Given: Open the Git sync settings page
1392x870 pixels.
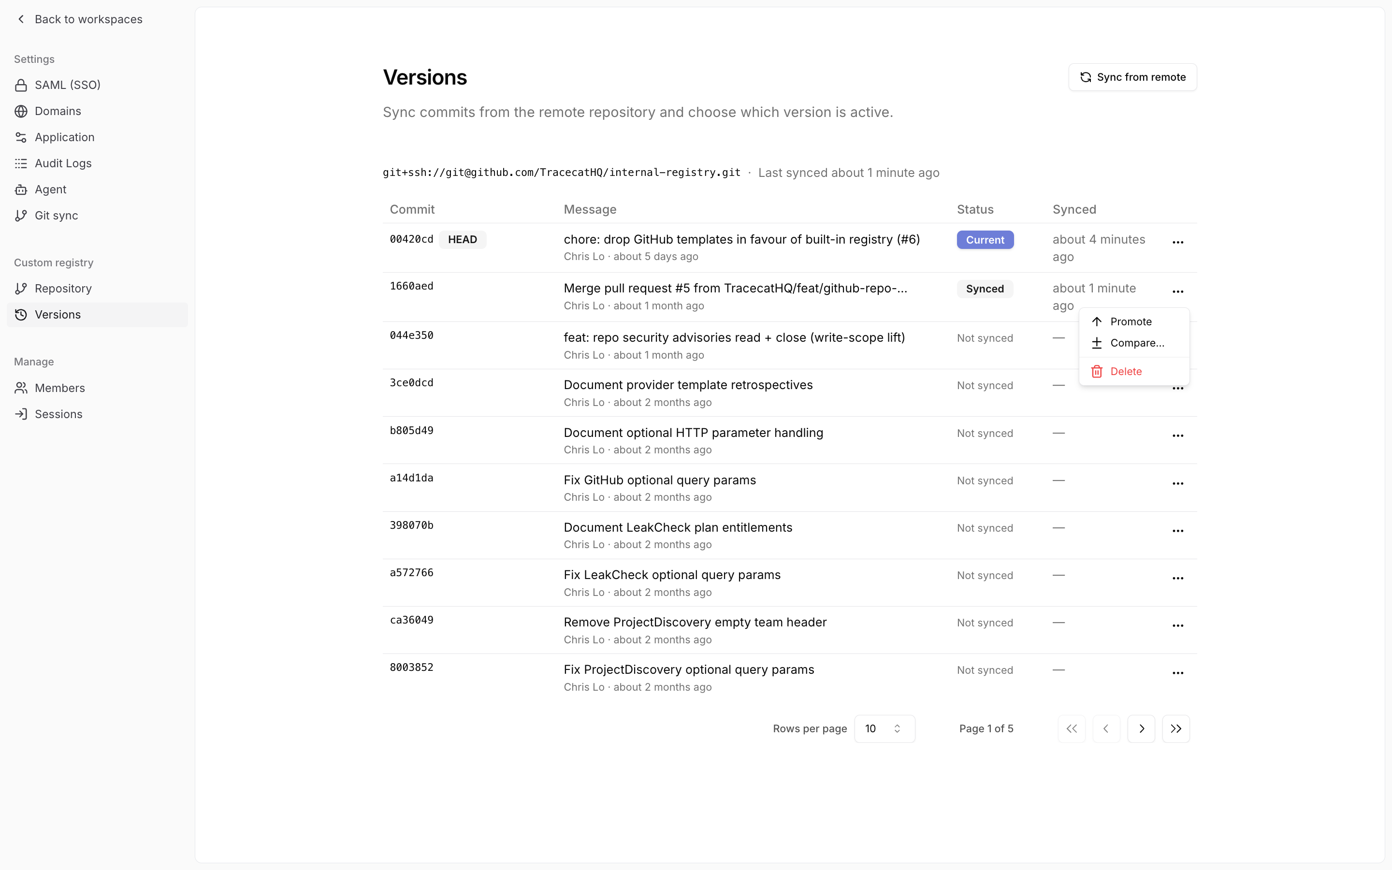Looking at the screenshot, I should (97, 215).
